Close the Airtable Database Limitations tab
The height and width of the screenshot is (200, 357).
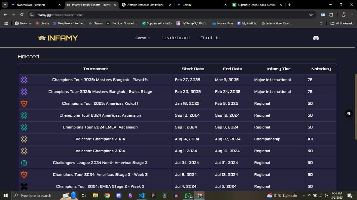[170, 5]
